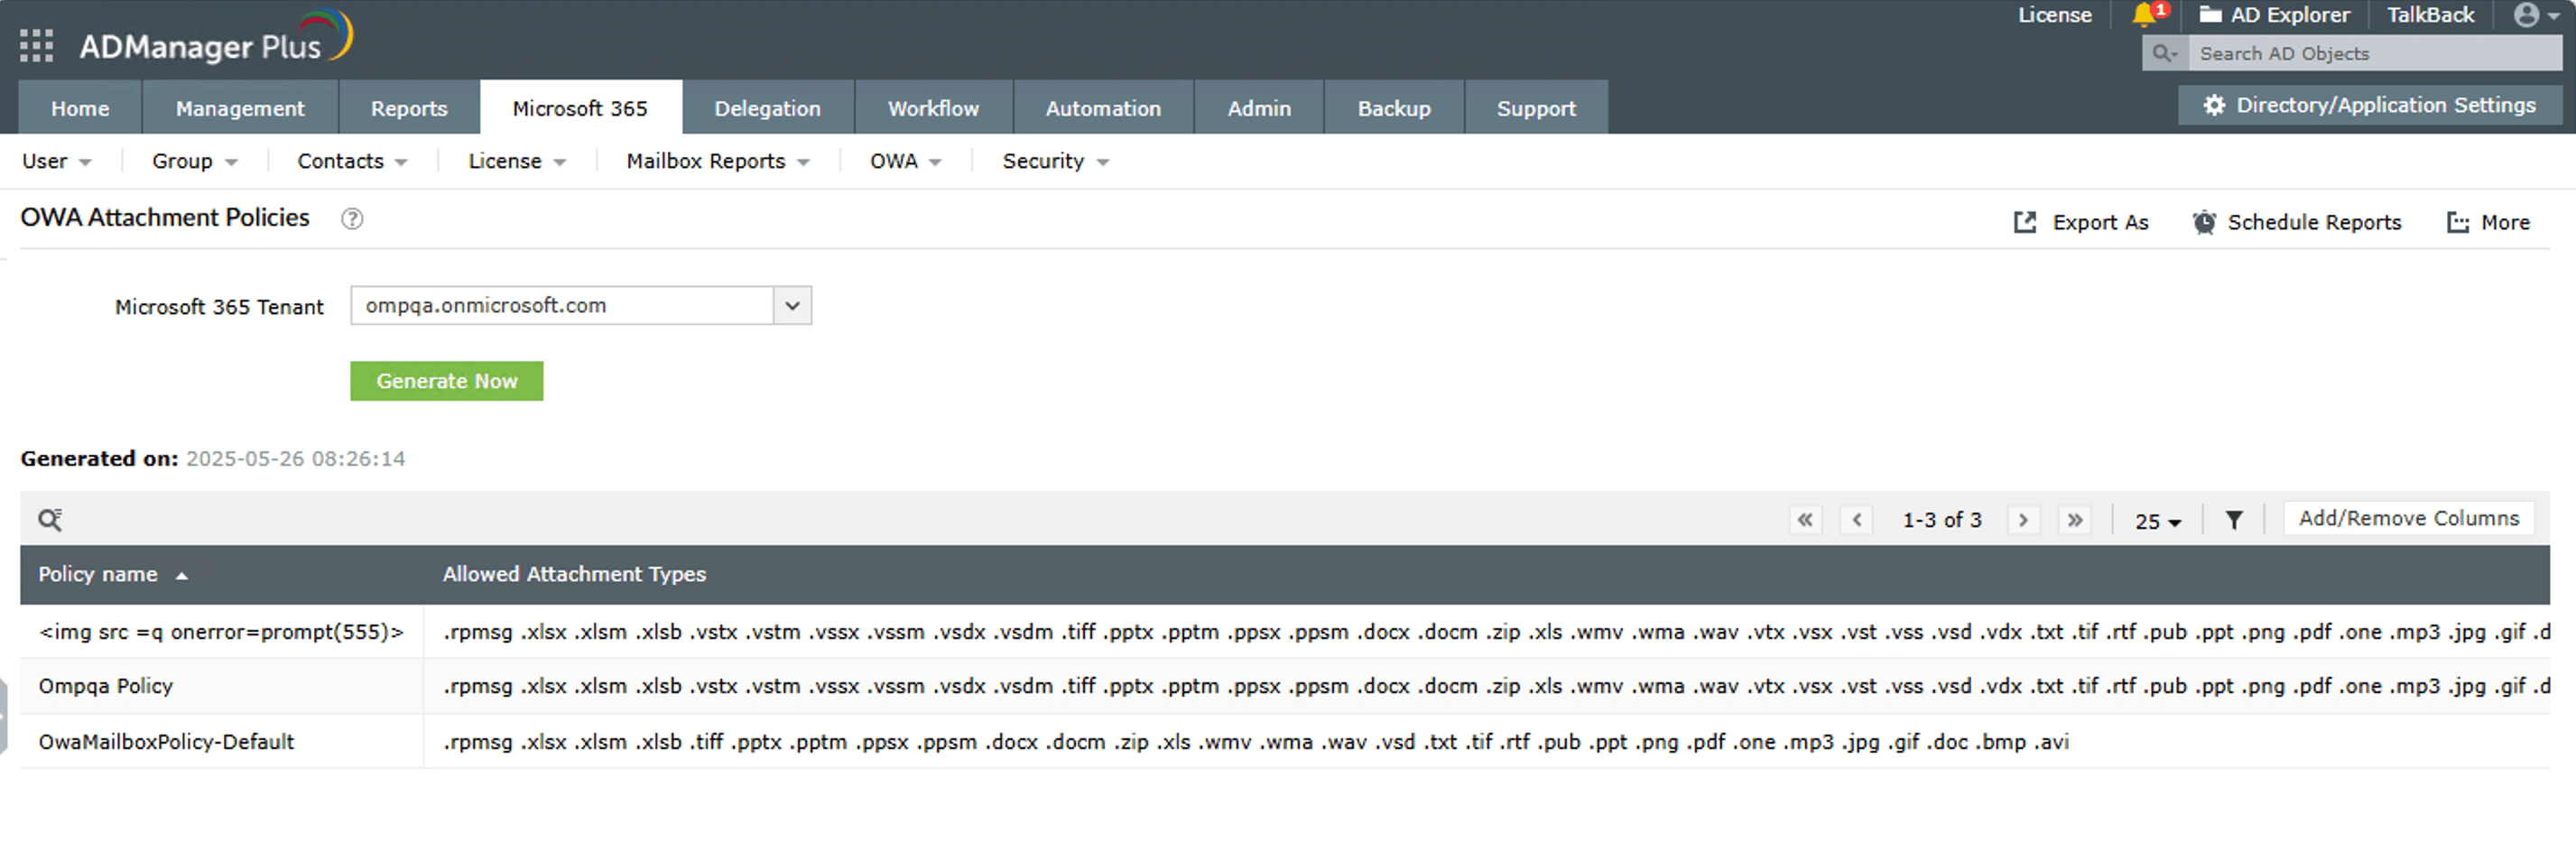Screen dimensions: 2576x852
Task: Switch to the Admin tab
Action: tap(1259, 108)
